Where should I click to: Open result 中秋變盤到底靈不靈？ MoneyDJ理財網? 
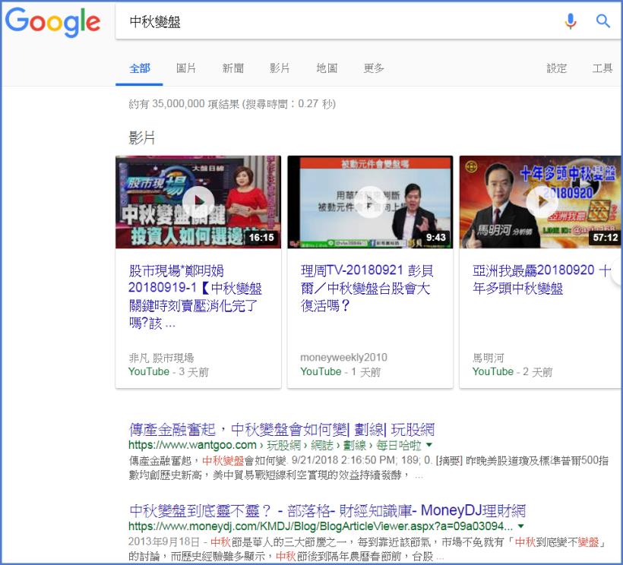(x=327, y=510)
